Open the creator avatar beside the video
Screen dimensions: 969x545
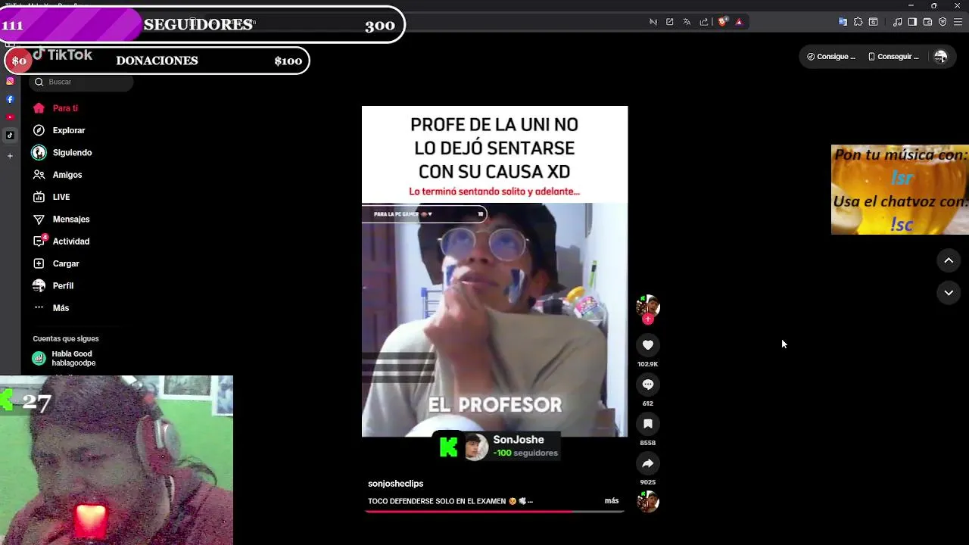(648, 306)
